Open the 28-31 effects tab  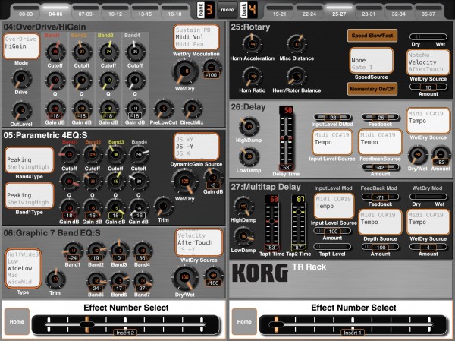pos(369,11)
